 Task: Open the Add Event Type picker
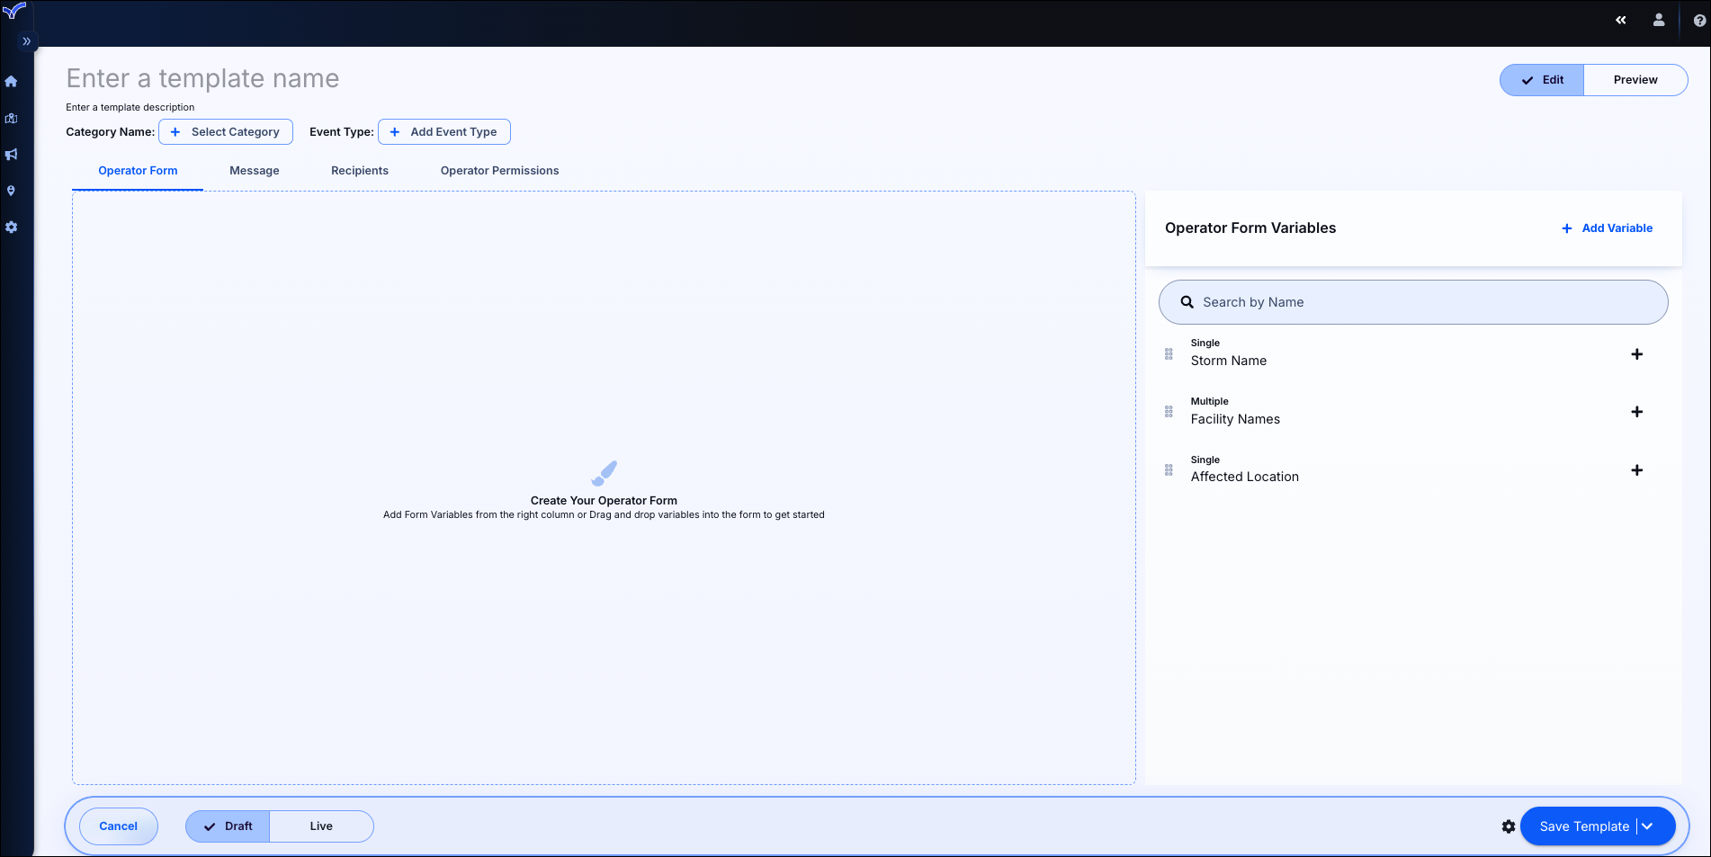pos(444,132)
